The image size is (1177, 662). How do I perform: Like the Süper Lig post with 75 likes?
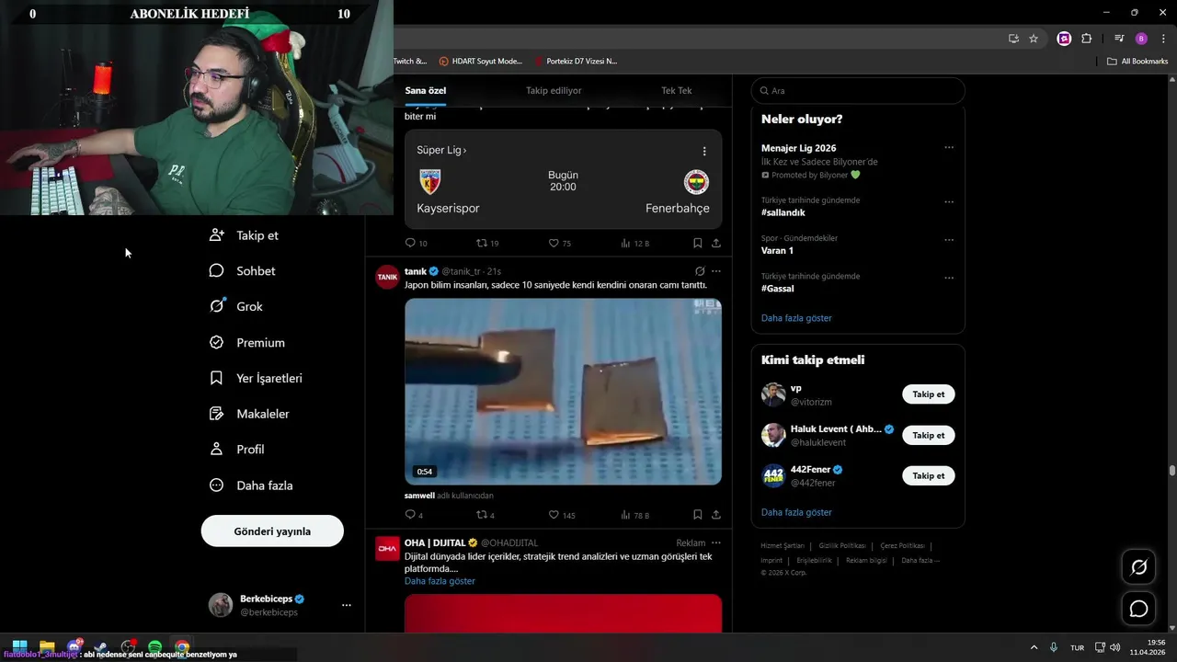click(559, 243)
